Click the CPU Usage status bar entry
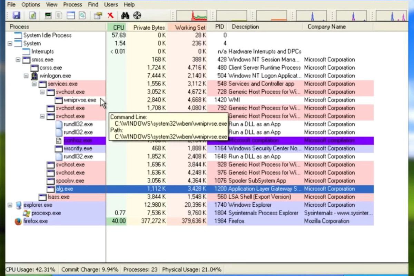Viewport: 414px width, 276px height. (30, 269)
